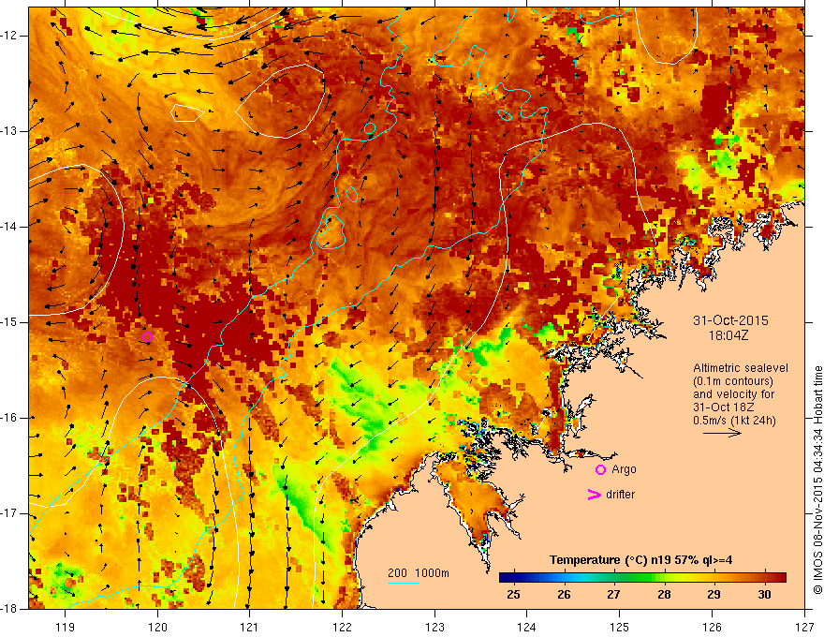The width and height of the screenshot is (824, 637).
Task: Click the colorbar value 29
Action: 714,595
